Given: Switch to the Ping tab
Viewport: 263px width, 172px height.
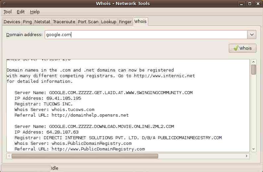Looking at the screenshot, I should pos(27,22).
